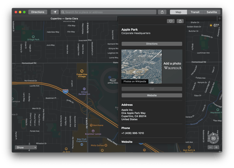Zoom out with minus button
This screenshot has width=234, height=168.
point(210,147)
